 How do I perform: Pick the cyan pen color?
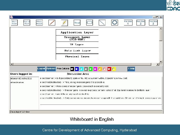81,69
